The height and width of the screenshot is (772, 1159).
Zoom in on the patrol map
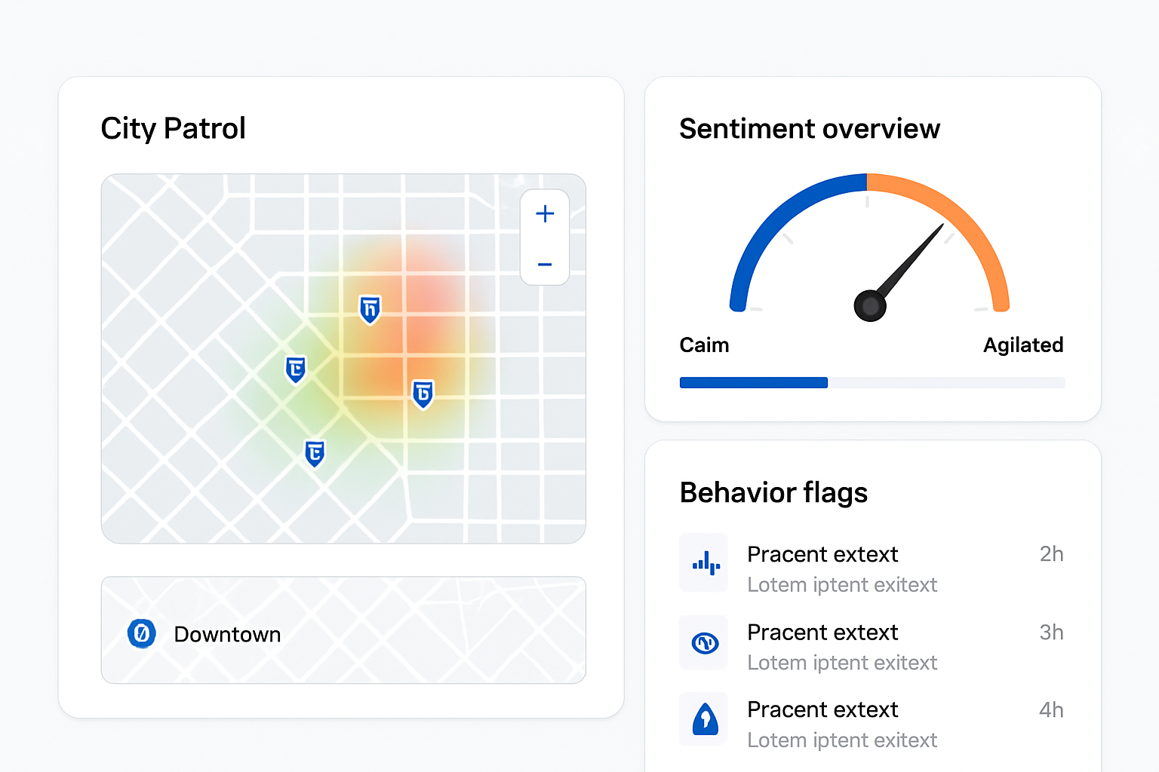coord(545,214)
